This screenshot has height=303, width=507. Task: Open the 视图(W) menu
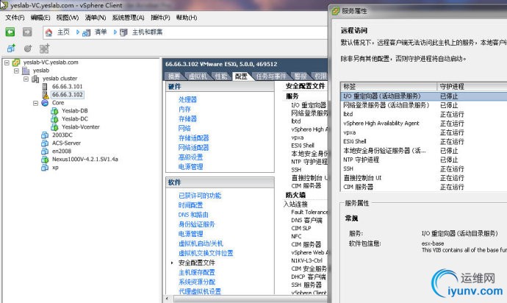[68, 18]
